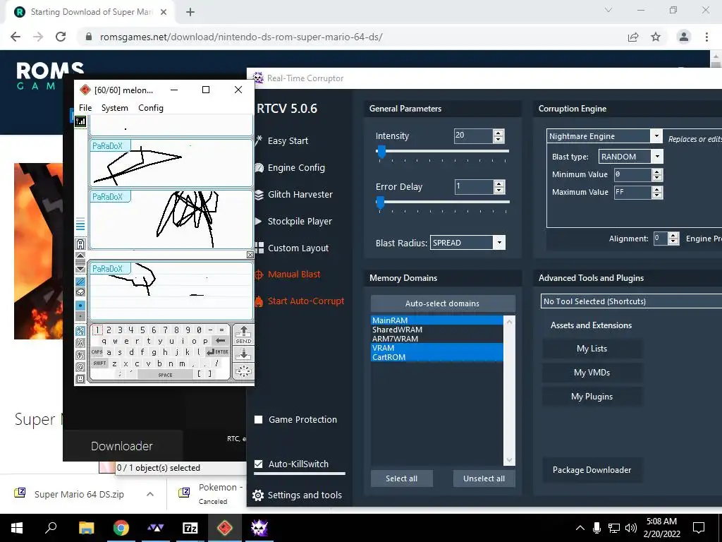Click the ENTER key on PictoChat keyboard

217,352
